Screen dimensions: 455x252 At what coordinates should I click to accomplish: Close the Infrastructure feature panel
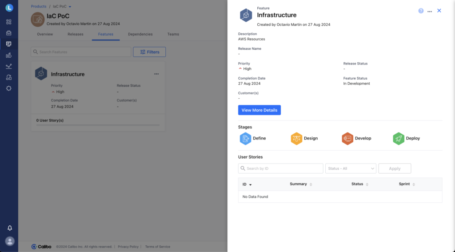(x=439, y=11)
